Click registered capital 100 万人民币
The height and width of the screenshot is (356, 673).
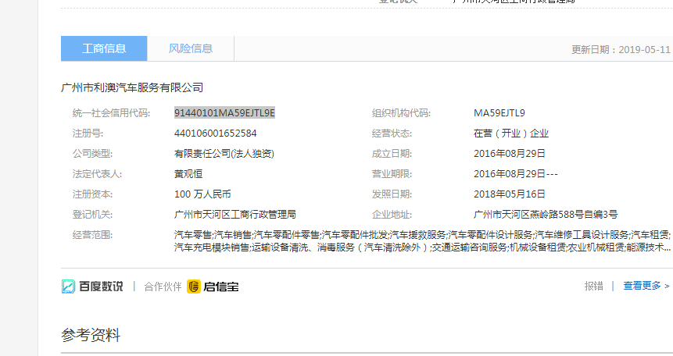pos(202,194)
